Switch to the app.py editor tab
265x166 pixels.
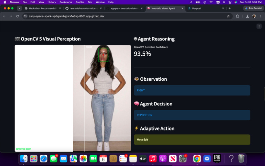124,8
